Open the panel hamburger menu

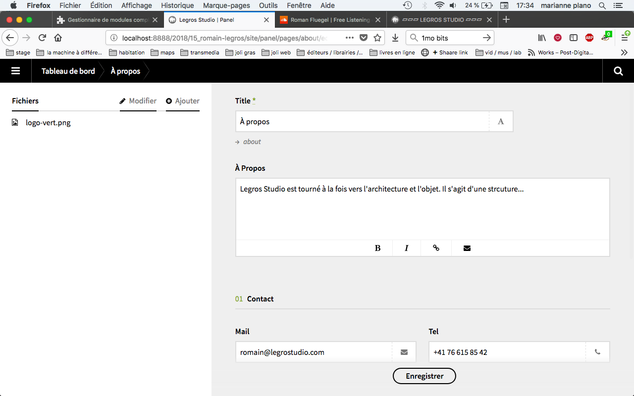click(15, 71)
